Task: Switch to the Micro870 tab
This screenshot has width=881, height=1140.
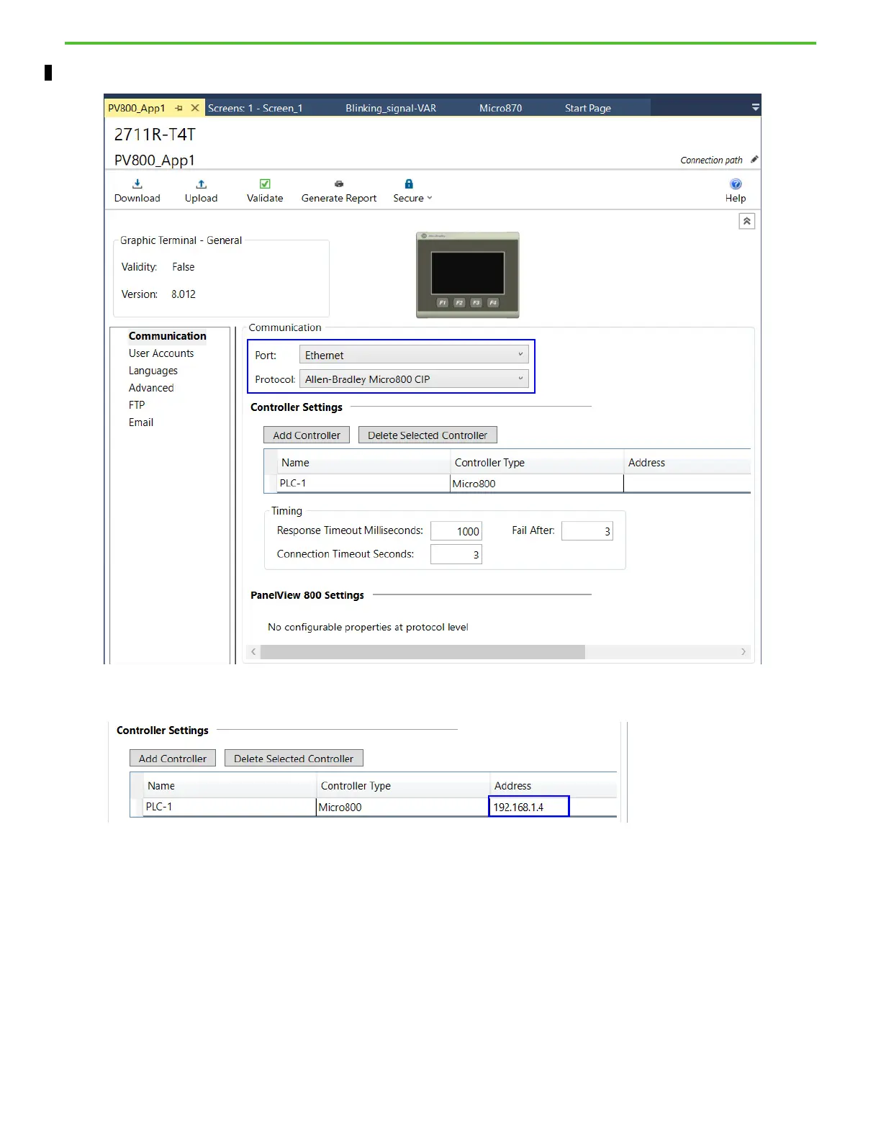Action: coord(501,108)
